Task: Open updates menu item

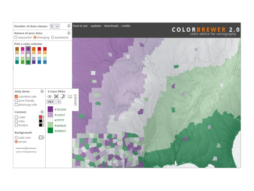Action: [96, 26]
